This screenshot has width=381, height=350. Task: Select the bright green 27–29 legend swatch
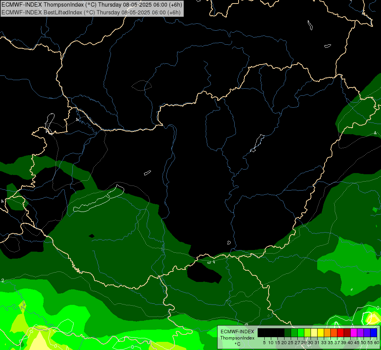pyautogui.click(x=300, y=332)
